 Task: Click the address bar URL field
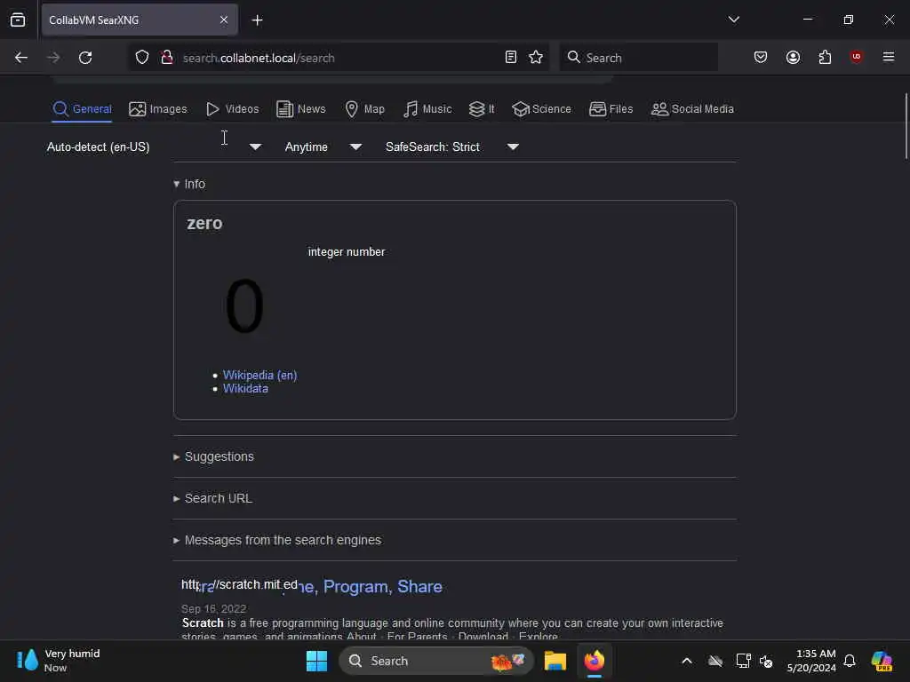[339, 58]
